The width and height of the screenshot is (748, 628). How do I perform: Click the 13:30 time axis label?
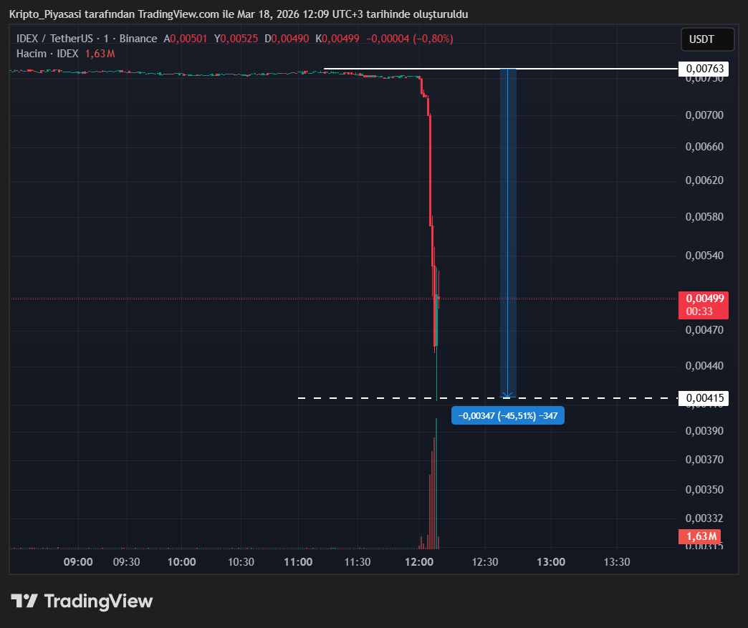click(617, 562)
